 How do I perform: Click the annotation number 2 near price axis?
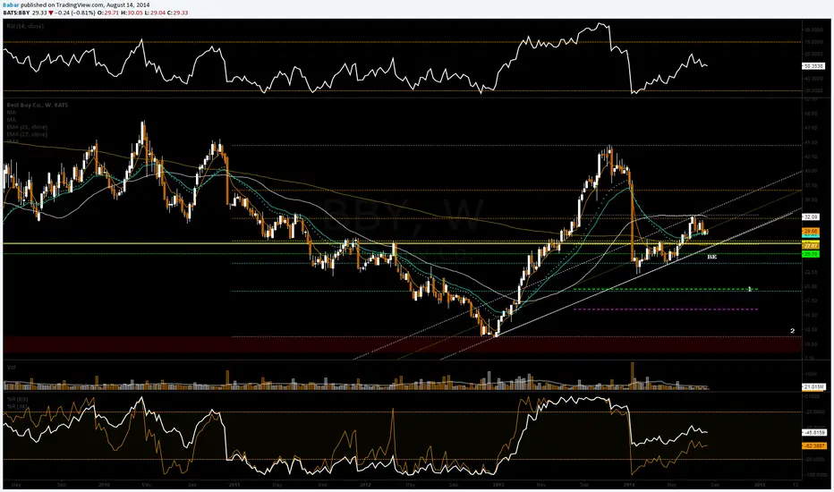click(792, 331)
